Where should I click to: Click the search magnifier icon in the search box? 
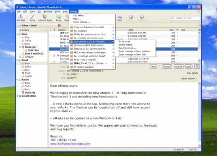172,18
